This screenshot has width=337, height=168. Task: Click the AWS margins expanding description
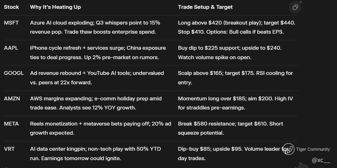96,103
